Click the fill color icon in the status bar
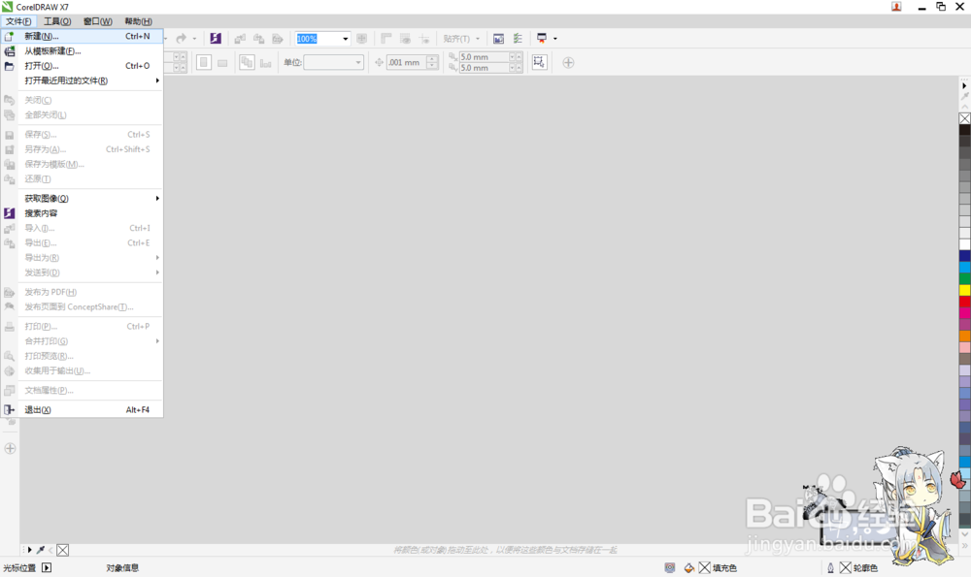 [704, 567]
